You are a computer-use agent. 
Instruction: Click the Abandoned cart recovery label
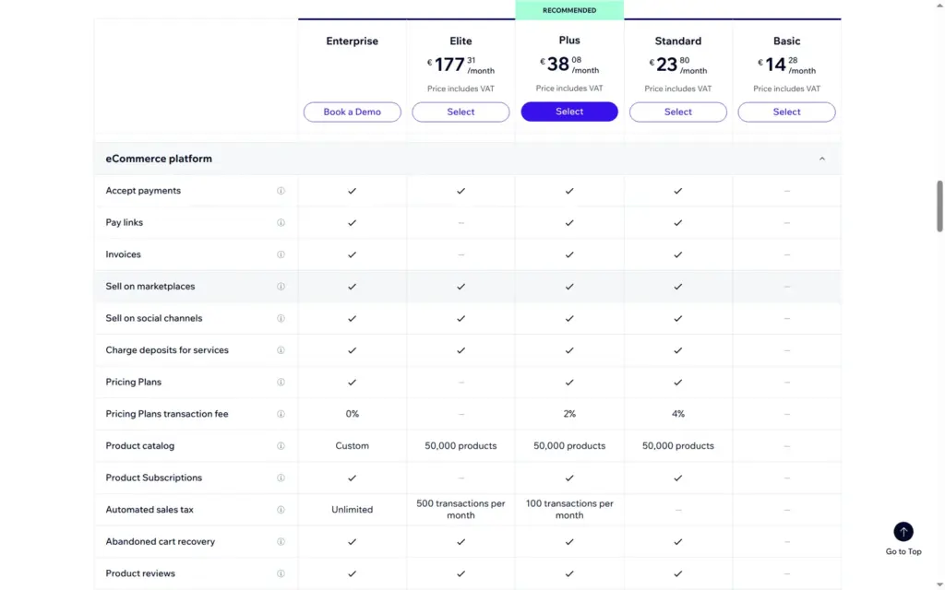tap(161, 542)
